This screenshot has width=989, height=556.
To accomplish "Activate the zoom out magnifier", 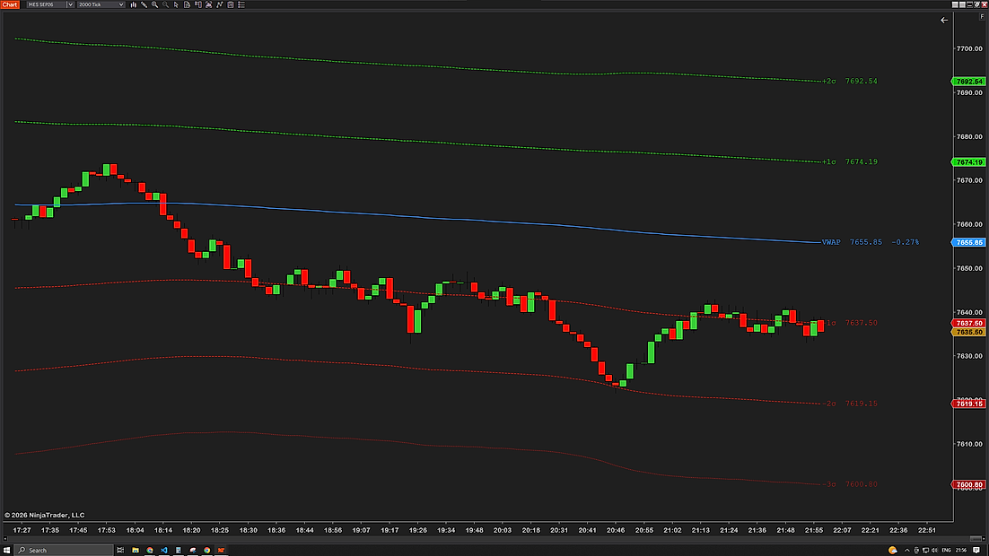I will pos(165,4).
